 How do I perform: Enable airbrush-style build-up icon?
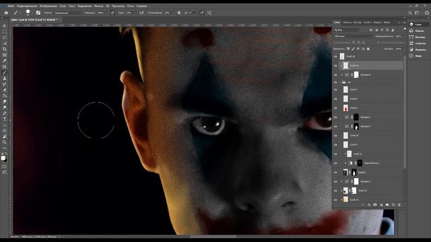pos(141,13)
